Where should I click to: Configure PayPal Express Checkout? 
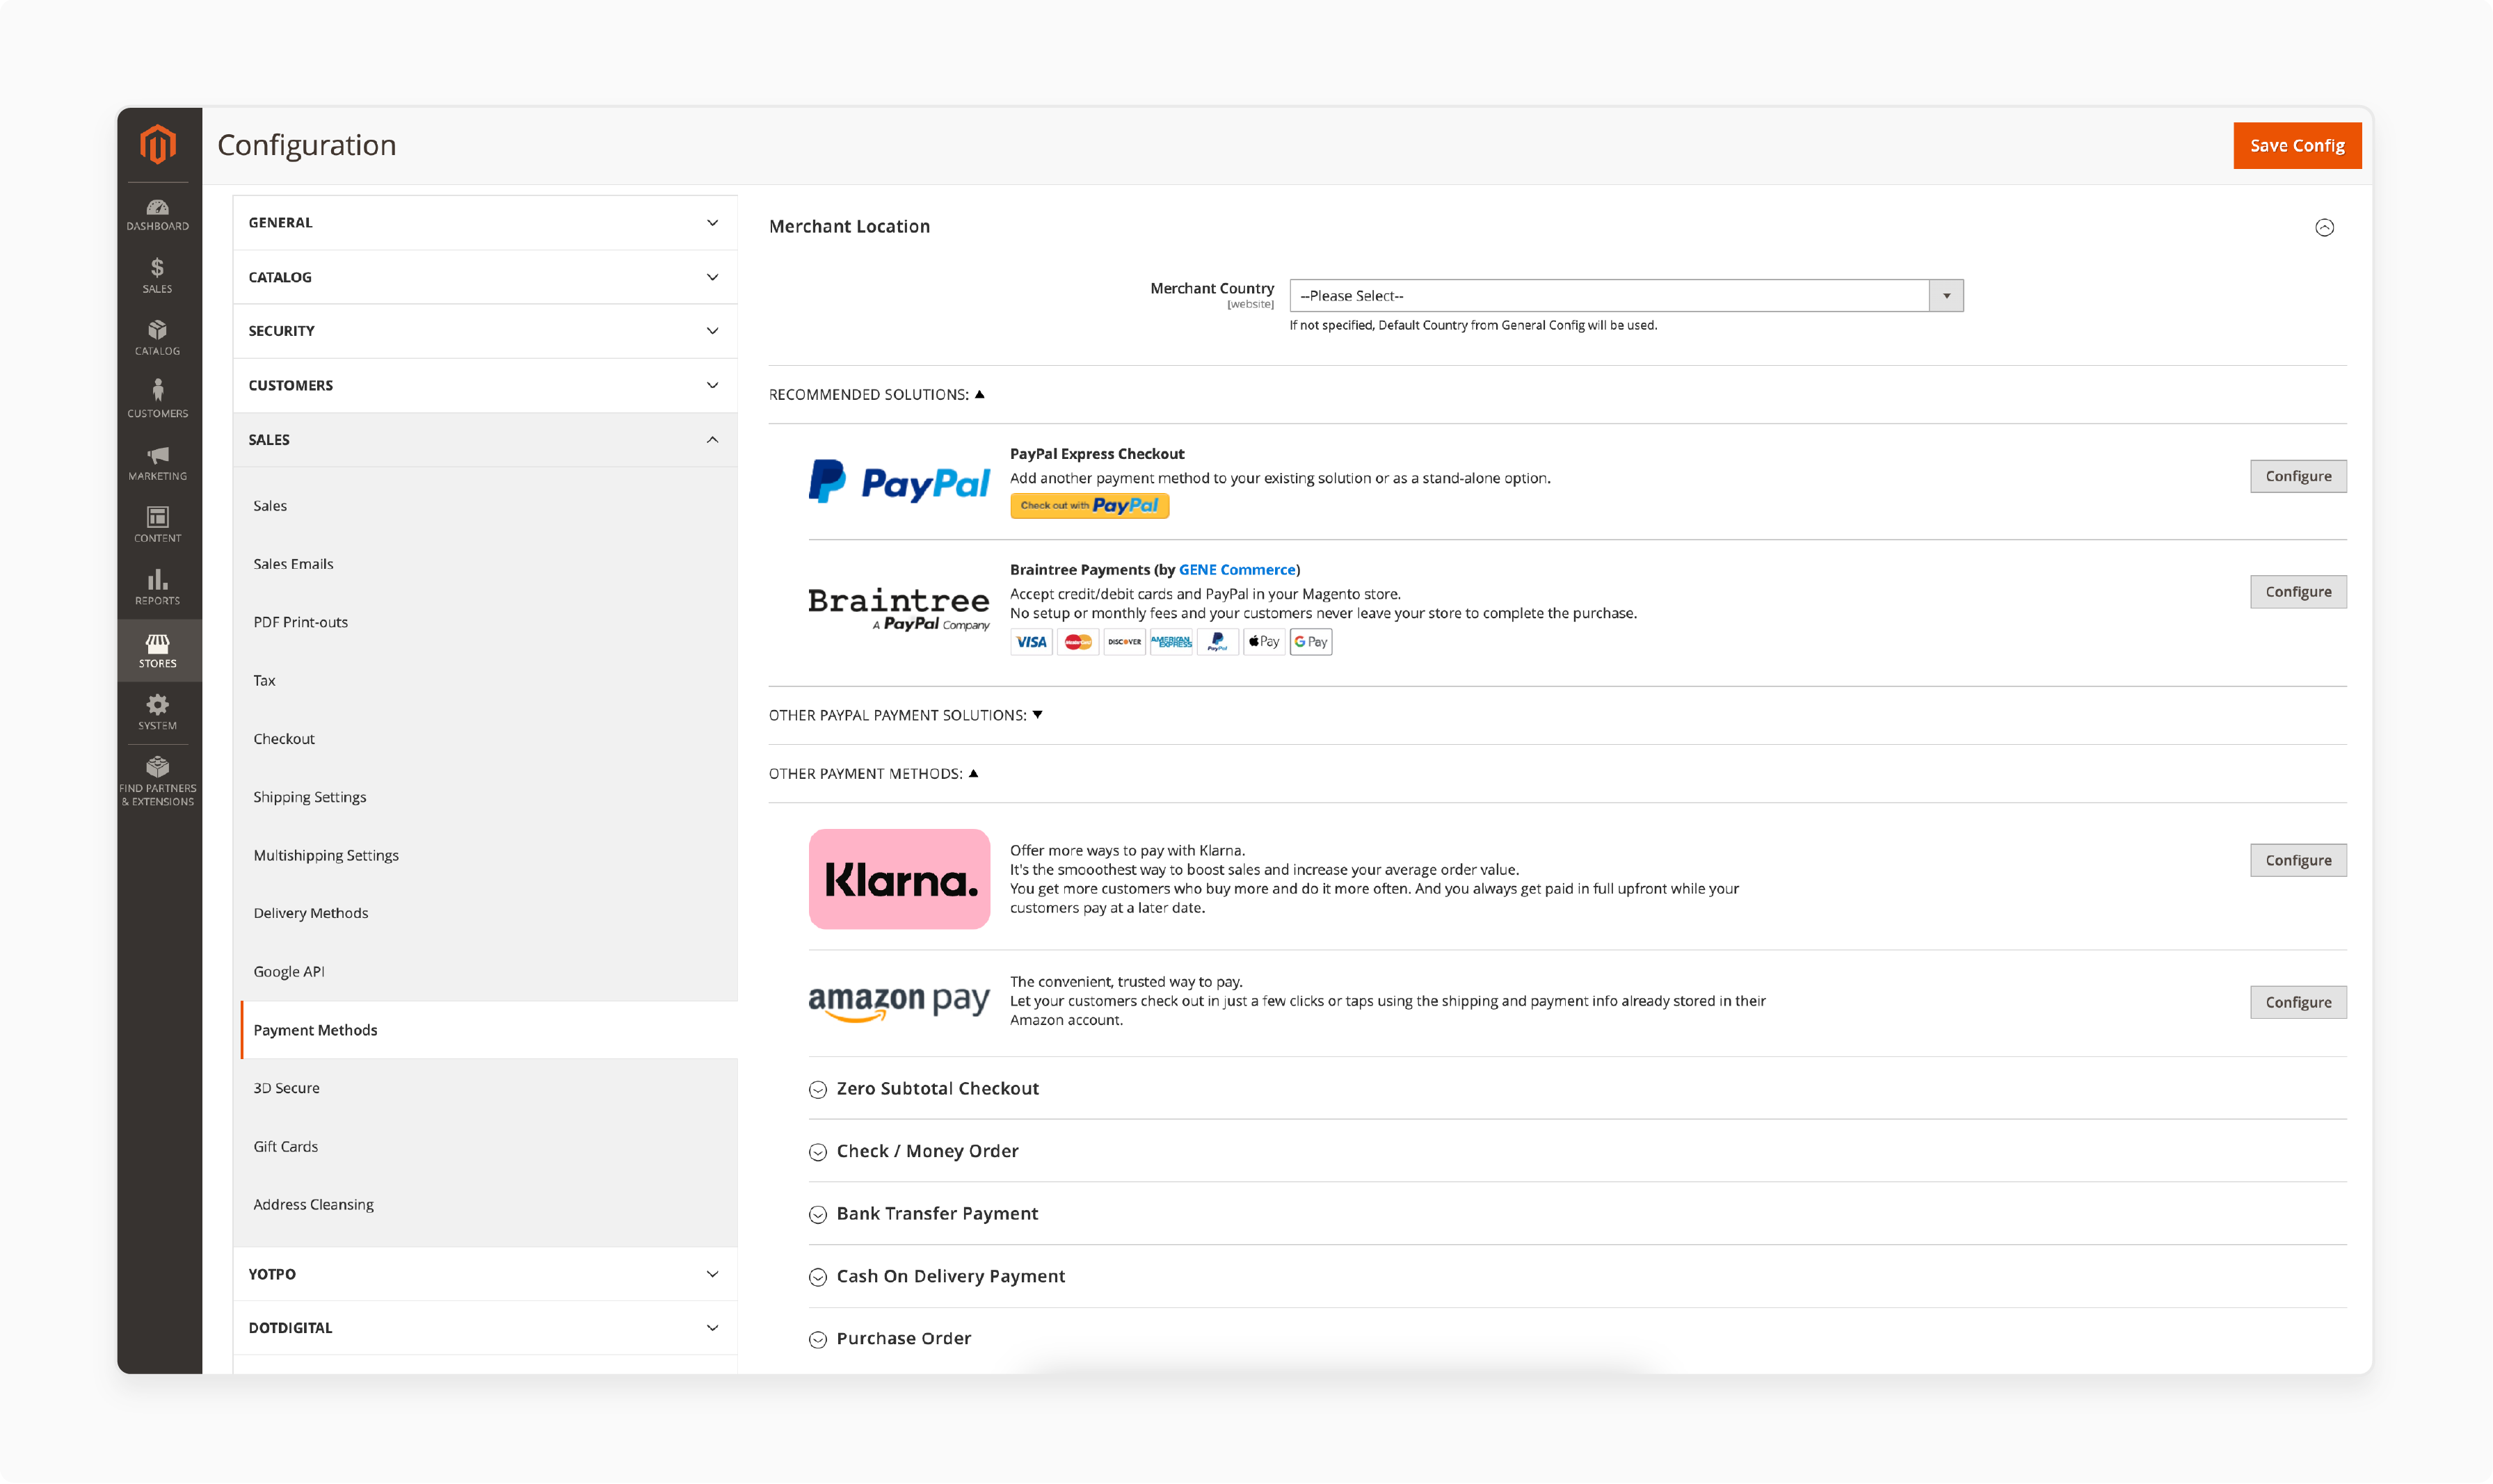2298,476
